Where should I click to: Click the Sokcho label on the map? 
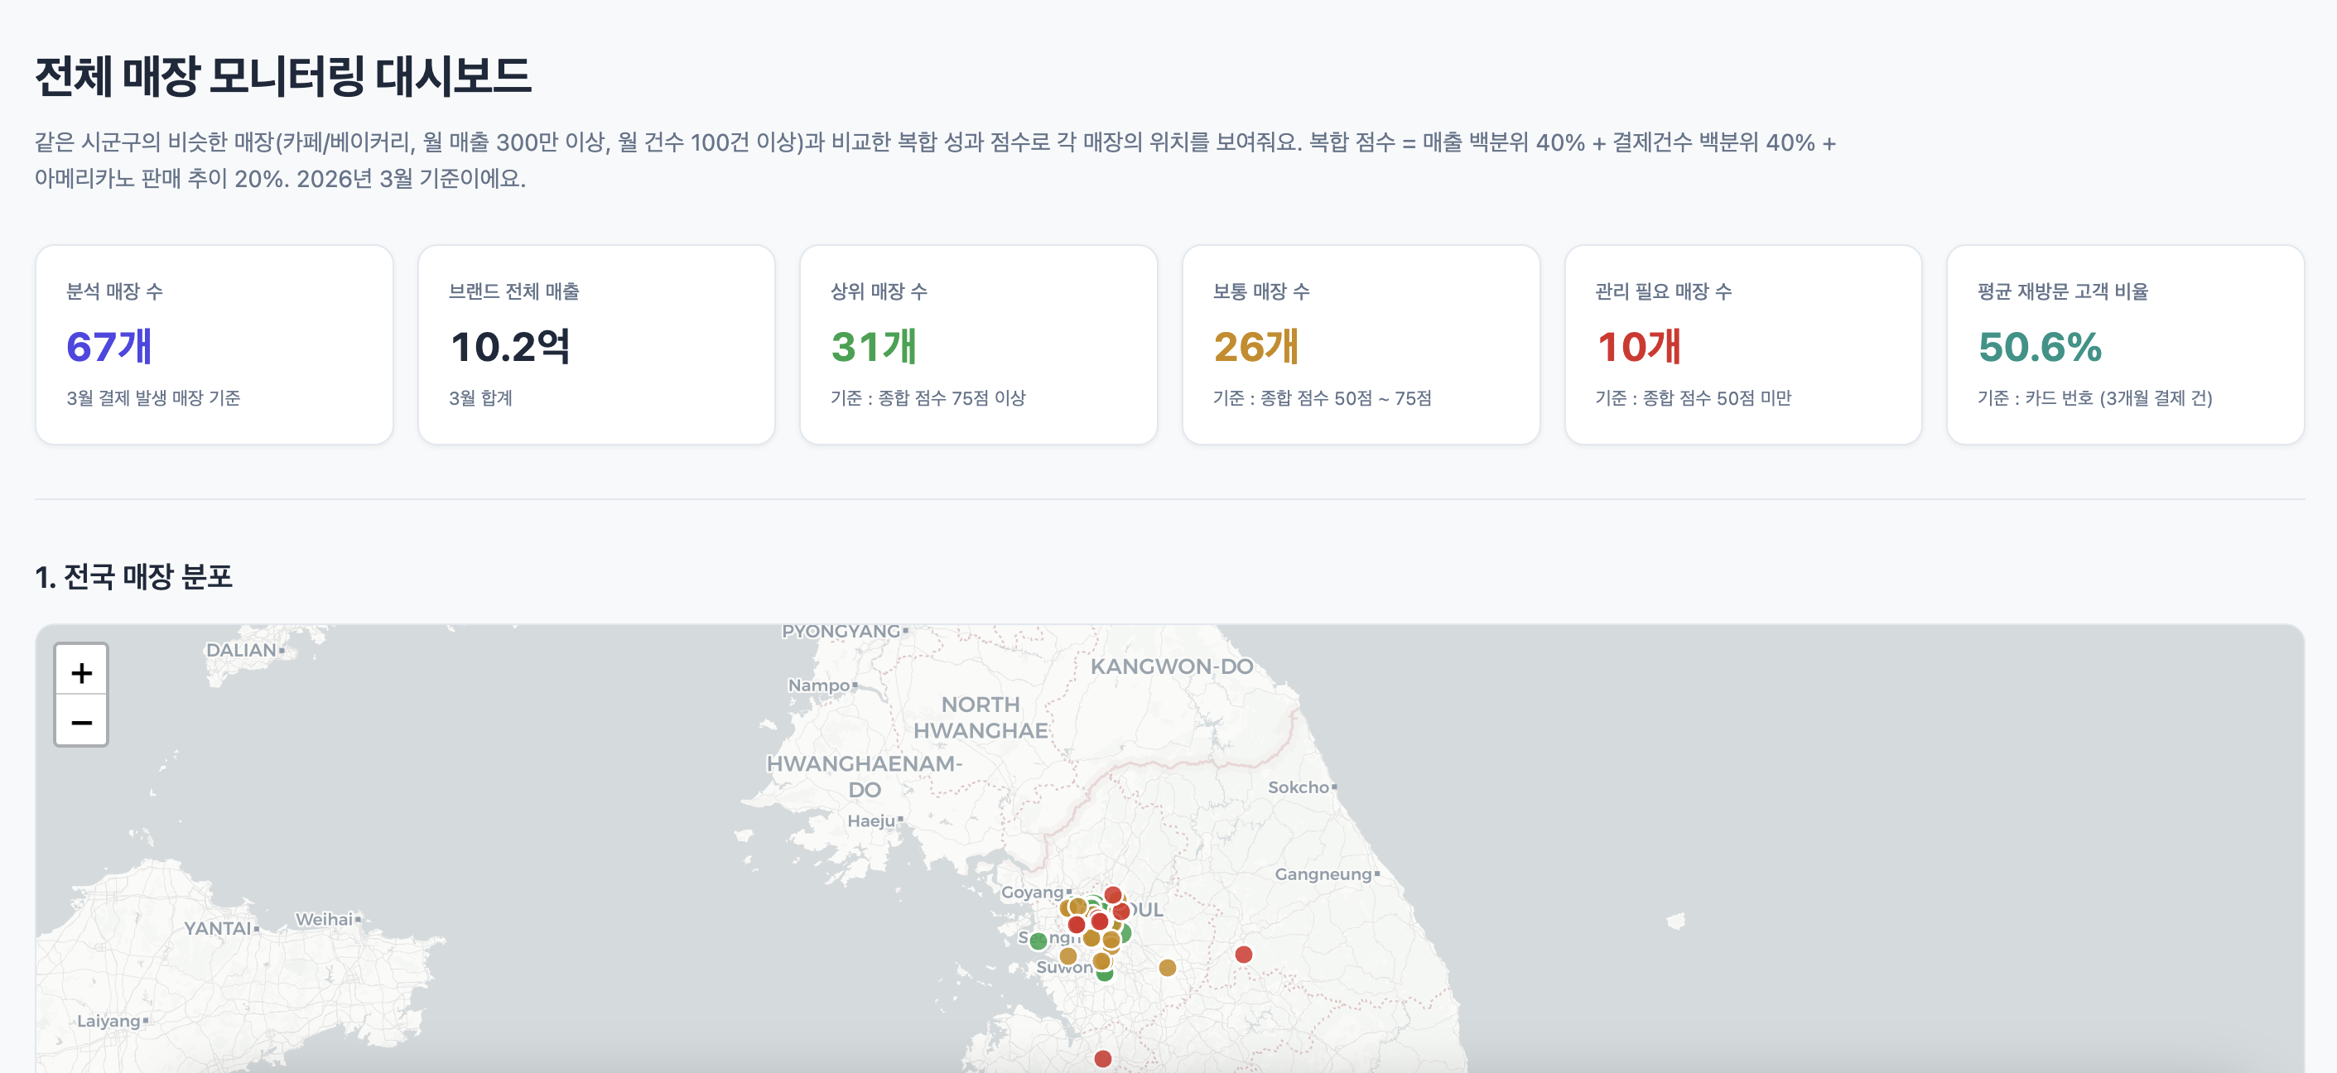[1299, 787]
